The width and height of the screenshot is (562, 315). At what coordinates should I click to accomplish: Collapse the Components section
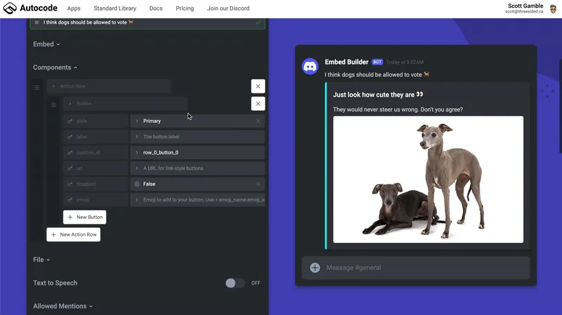[55, 67]
